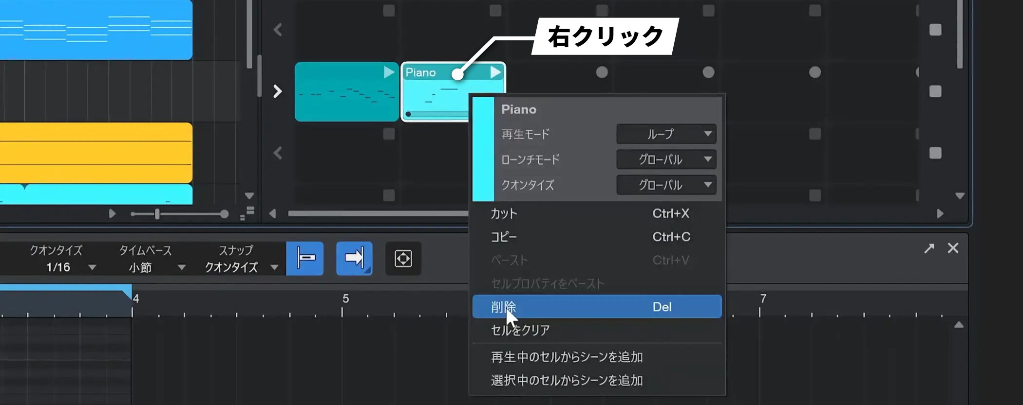1023x405 pixels.
Task: Select 再生中のセルからシーンを追加
Action: pos(567,357)
